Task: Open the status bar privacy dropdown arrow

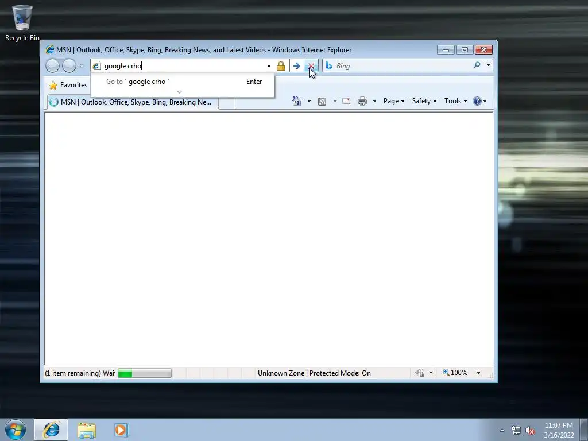Action: pyautogui.click(x=431, y=373)
